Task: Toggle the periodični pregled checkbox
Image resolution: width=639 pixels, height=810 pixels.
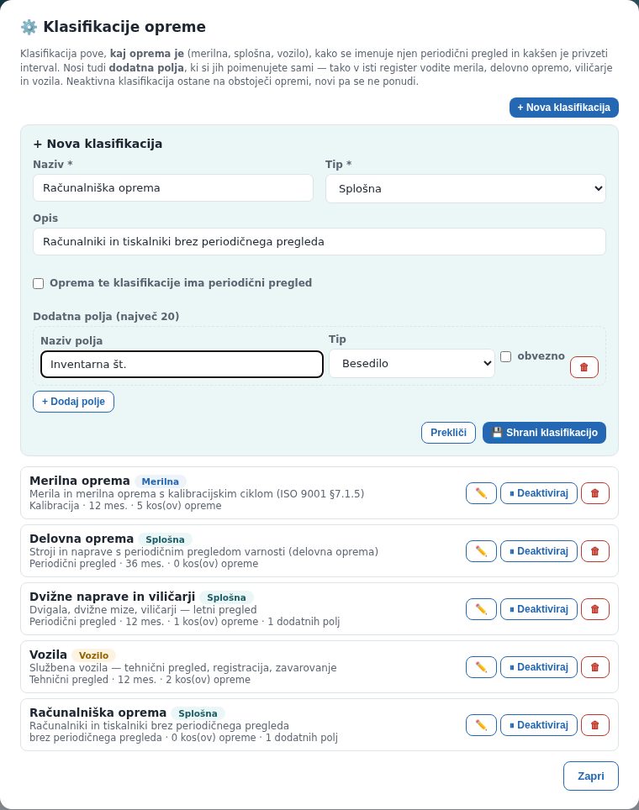Action: [x=39, y=283]
